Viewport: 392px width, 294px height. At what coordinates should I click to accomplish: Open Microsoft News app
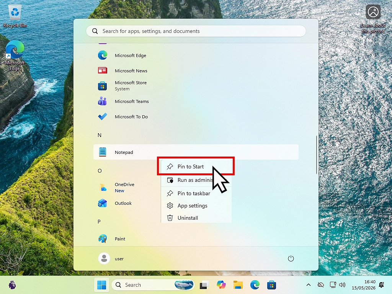click(x=196, y=70)
